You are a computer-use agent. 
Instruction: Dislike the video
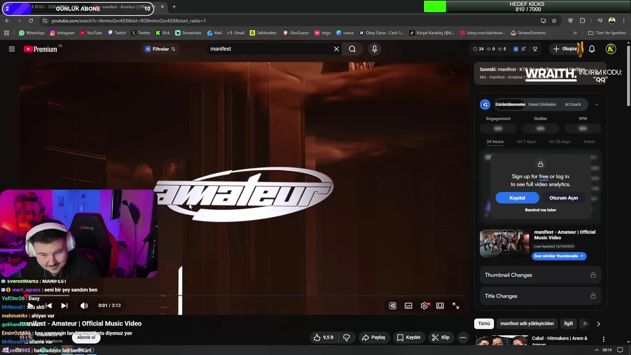[347, 337]
